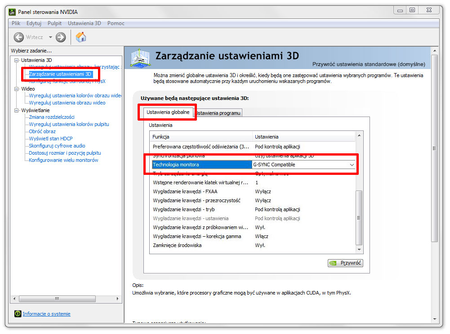Image resolution: width=450 pixels, height=334 pixels.
Task: Select Wygładzanie krawędzi z próbkowaniem row
Action: (253, 227)
